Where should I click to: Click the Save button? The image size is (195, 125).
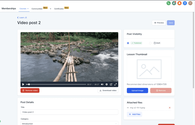[171, 23]
